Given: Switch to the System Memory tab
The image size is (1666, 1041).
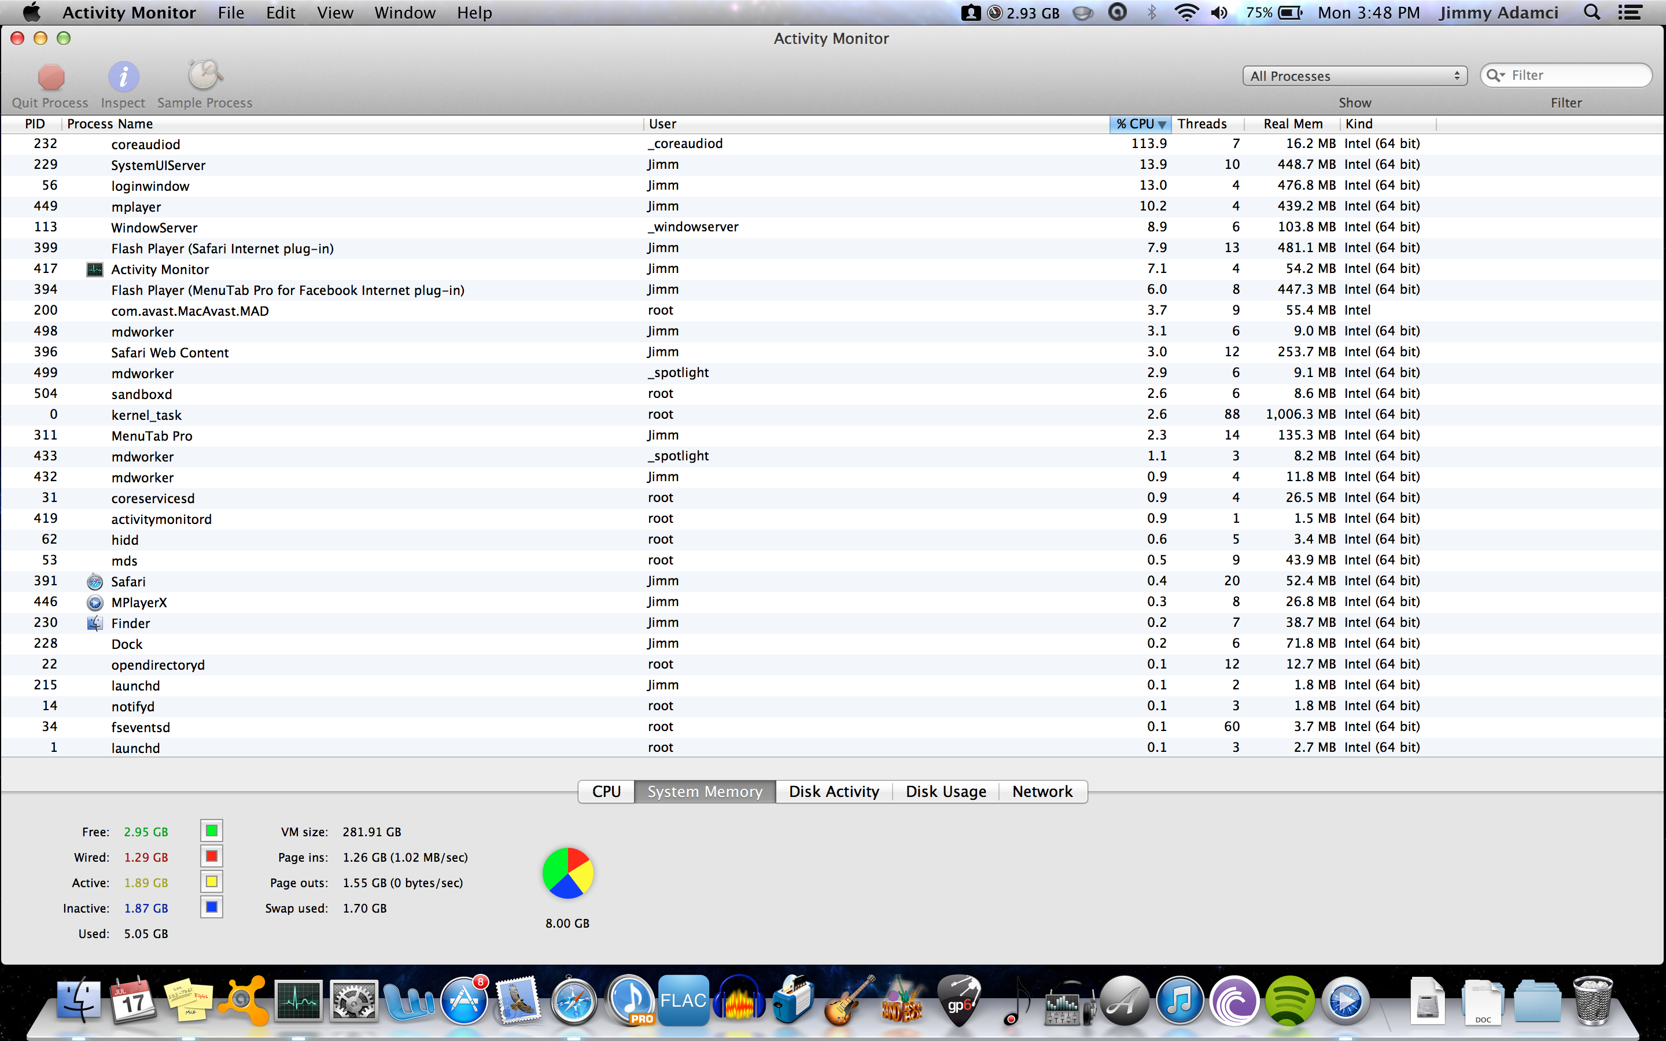Looking at the screenshot, I should (705, 792).
